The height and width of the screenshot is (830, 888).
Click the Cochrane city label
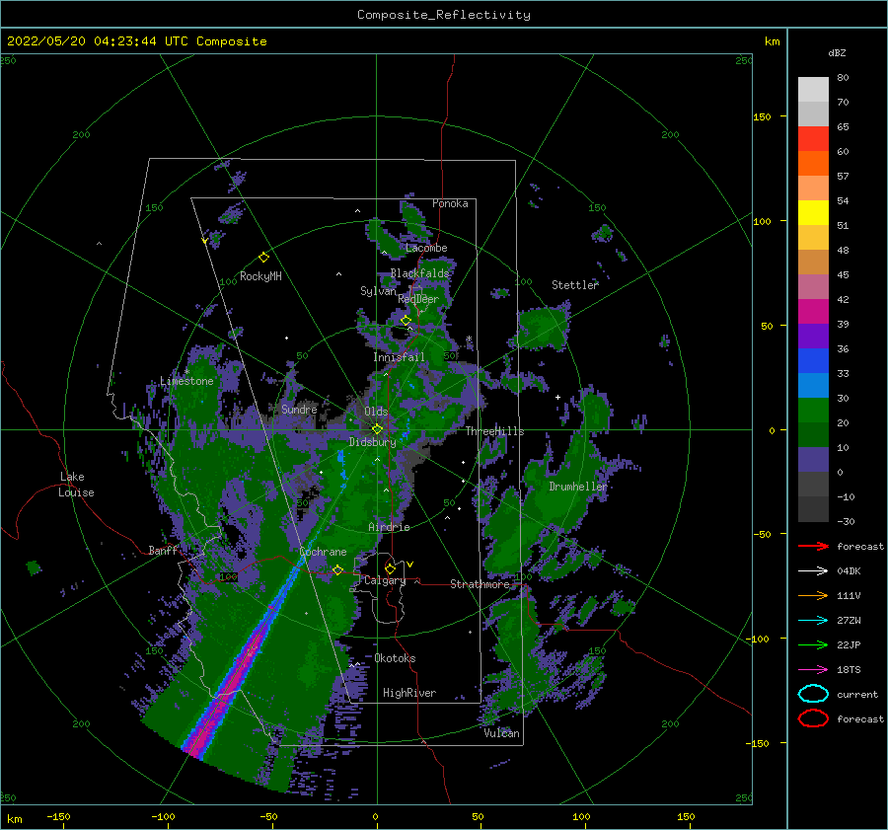(x=323, y=552)
